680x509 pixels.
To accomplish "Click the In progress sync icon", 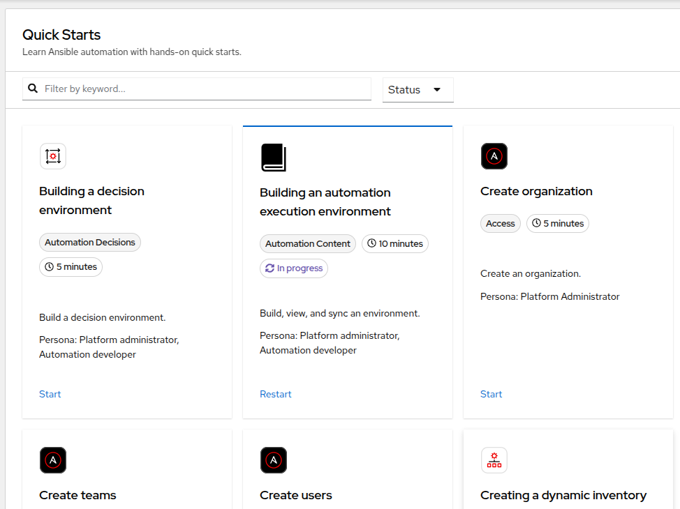I will [x=269, y=268].
